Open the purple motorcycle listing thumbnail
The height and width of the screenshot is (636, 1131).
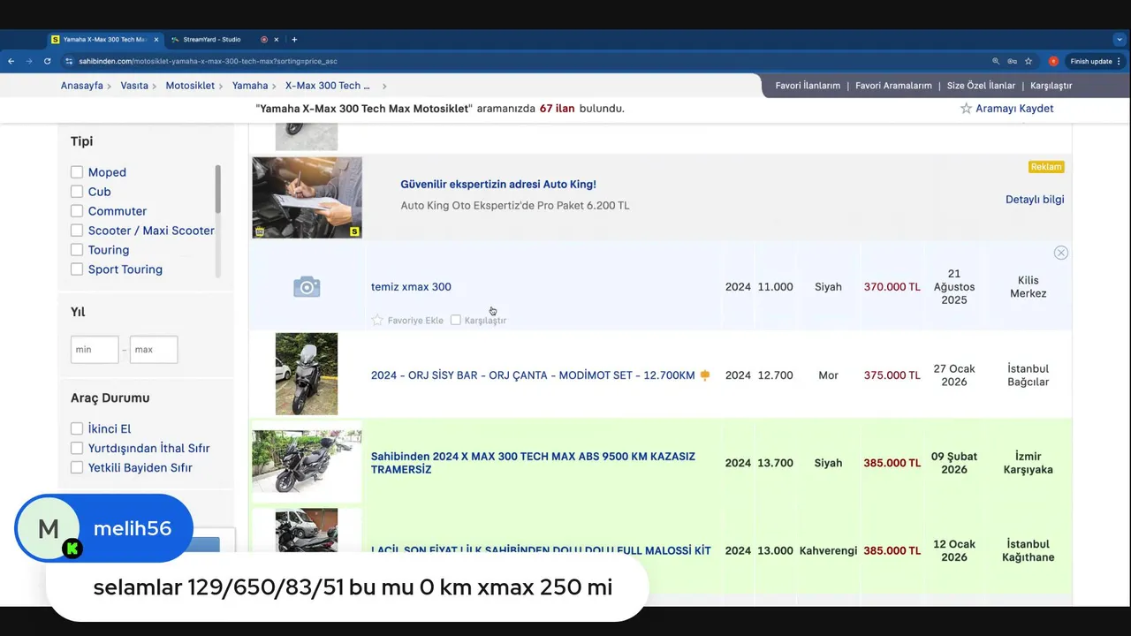[x=307, y=374]
